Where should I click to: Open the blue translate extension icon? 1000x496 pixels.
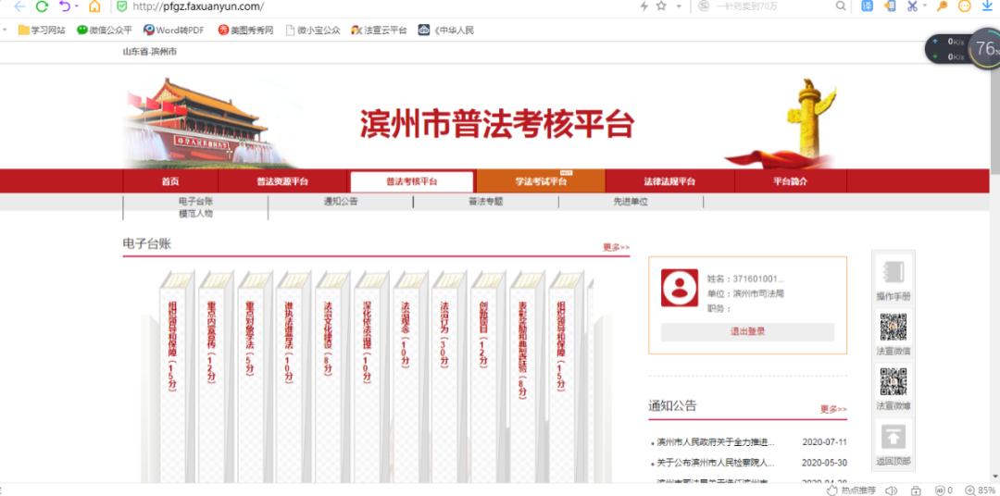click(868, 6)
